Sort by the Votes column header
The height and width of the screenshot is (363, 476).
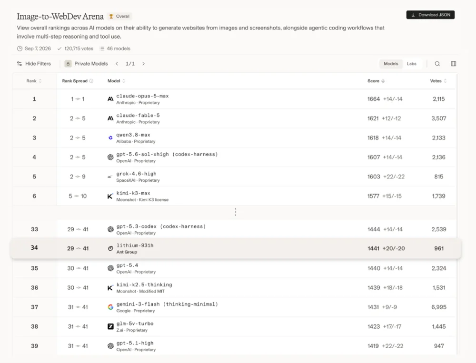438,81
